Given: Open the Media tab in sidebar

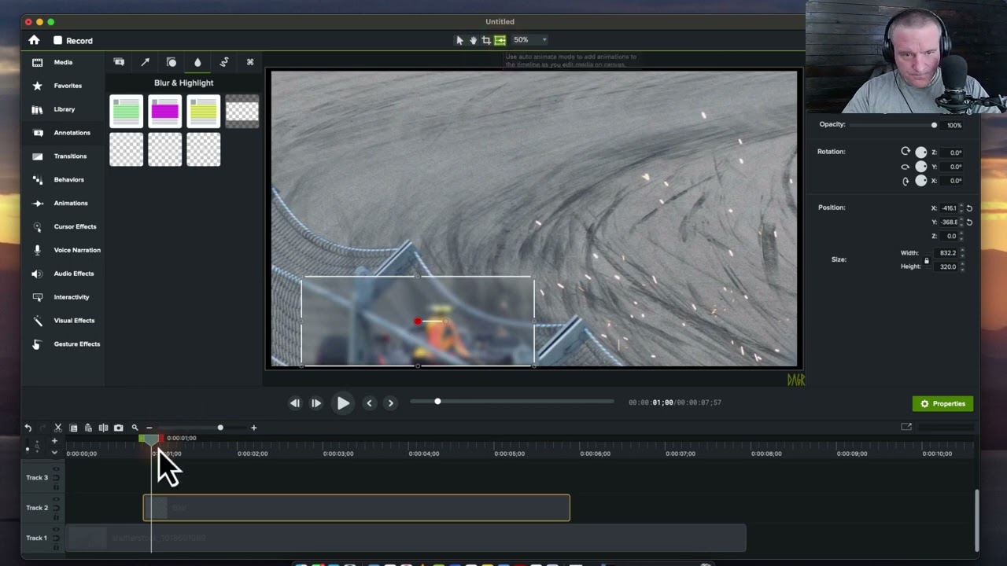Looking at the screenshot, I should [63, 62].
